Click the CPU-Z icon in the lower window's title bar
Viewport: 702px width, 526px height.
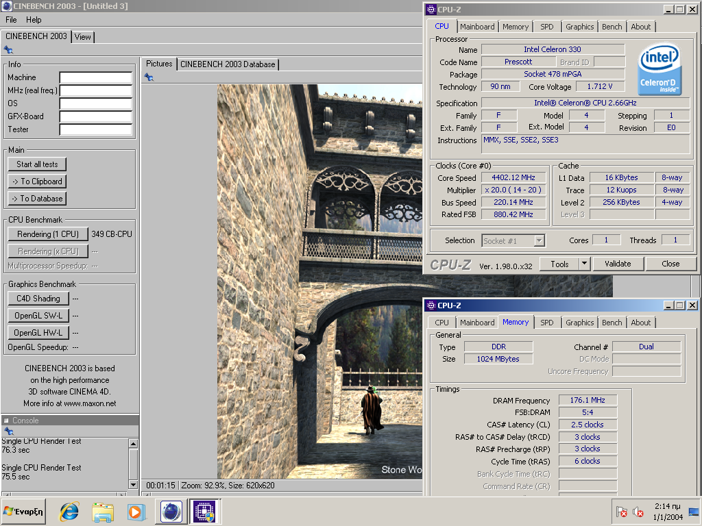click(x=431, y=305)
